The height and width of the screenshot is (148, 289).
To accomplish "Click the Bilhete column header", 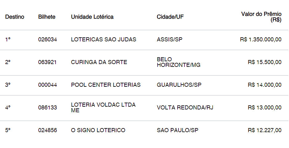I will 47,17.
